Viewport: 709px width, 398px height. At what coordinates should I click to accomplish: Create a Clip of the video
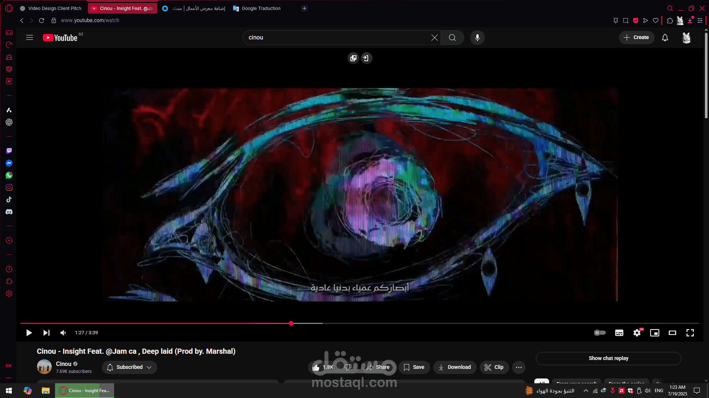[494, 367]
